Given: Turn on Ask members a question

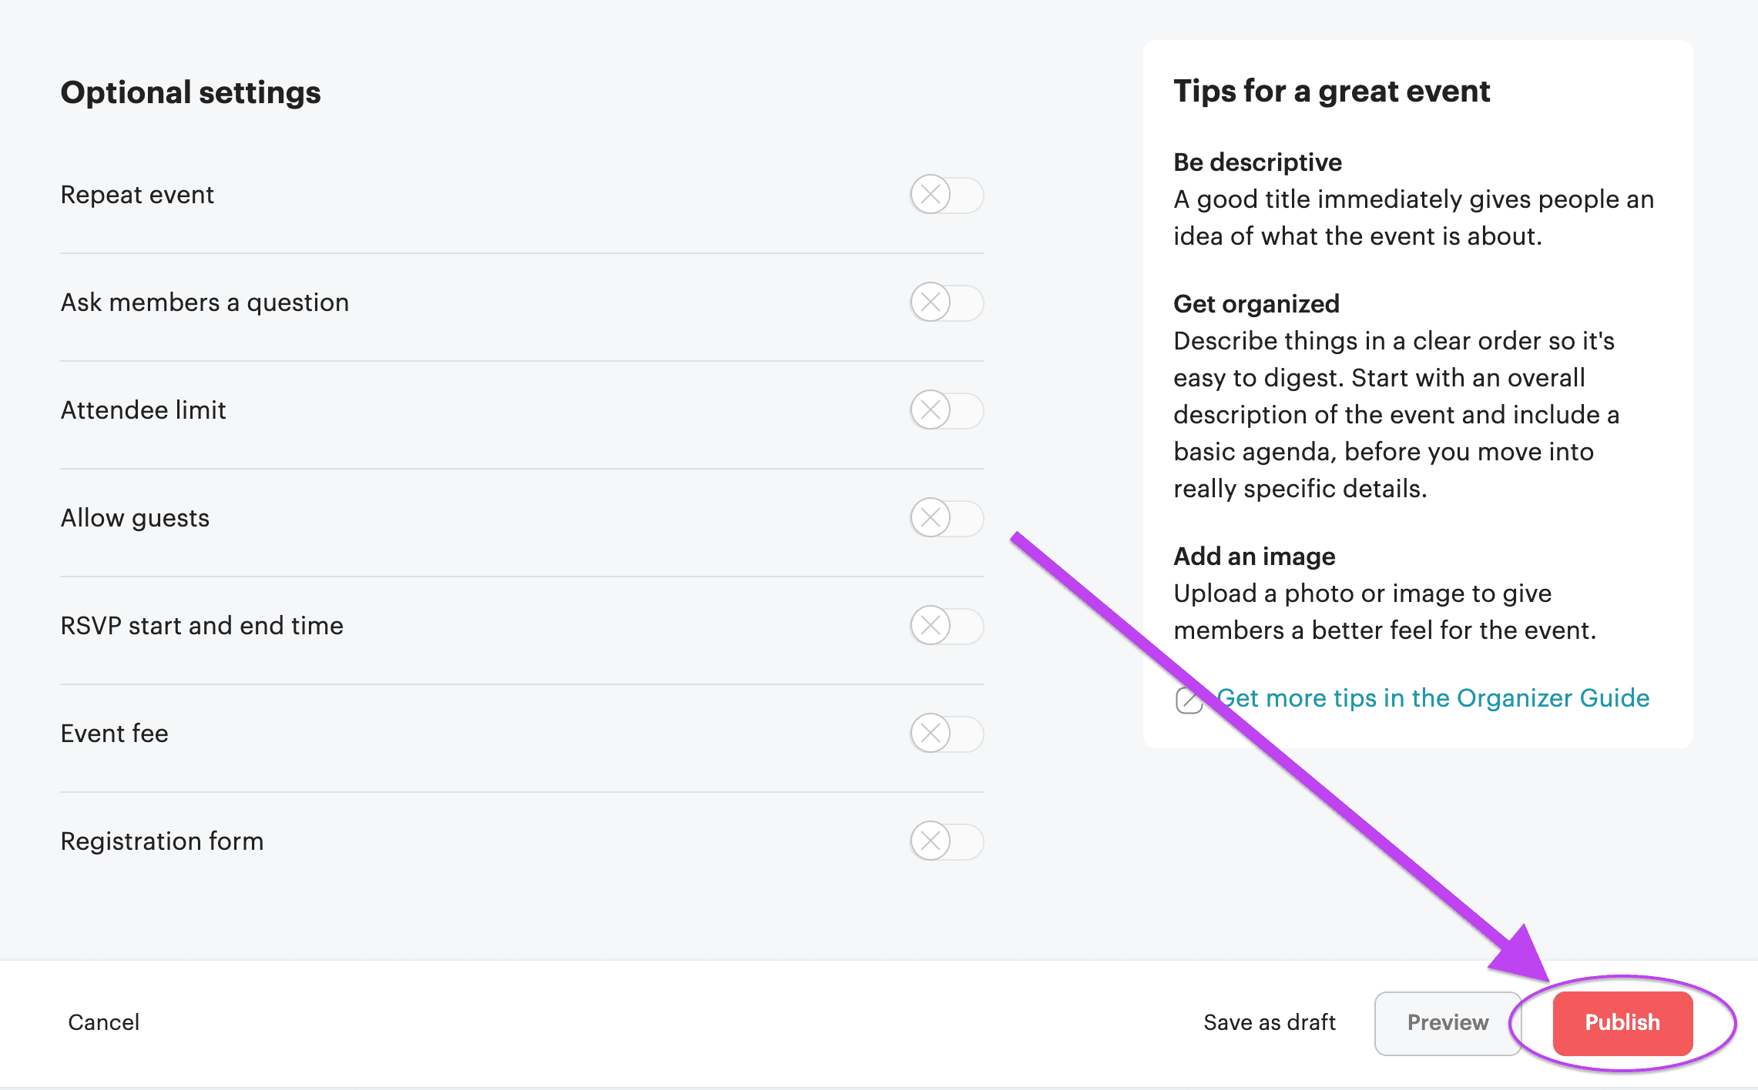Looking at the screenshot, I should click(946, 303).
